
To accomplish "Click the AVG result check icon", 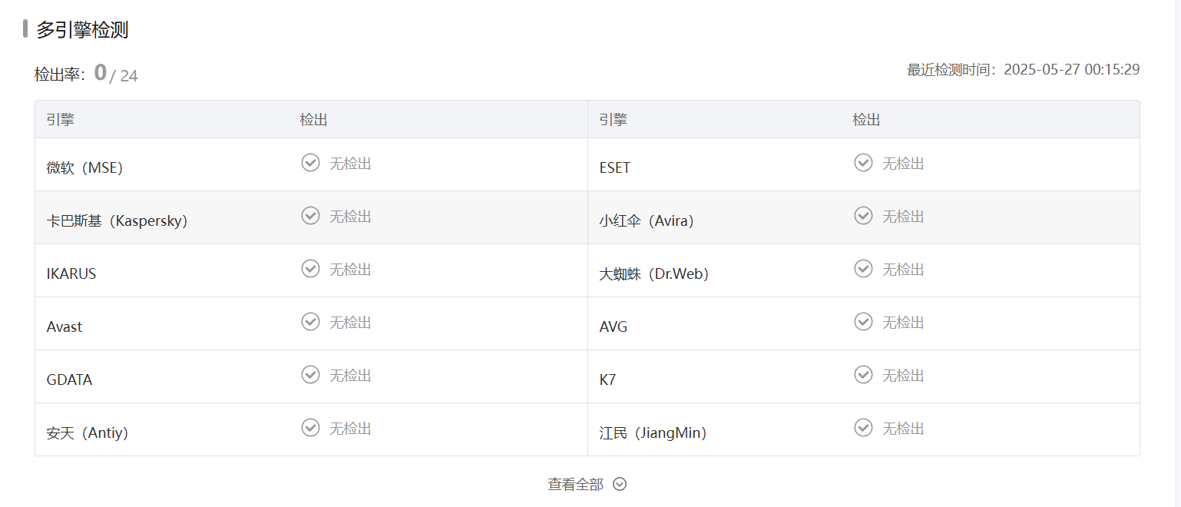I will coord(863,322).
